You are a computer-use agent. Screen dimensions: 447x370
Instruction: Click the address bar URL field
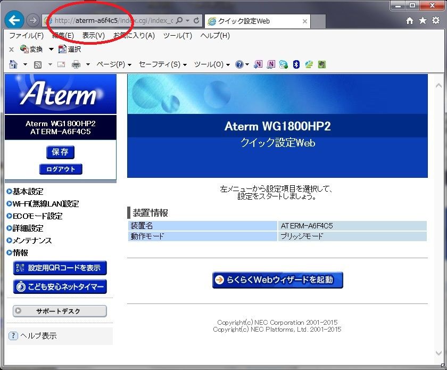click(113, 21)
